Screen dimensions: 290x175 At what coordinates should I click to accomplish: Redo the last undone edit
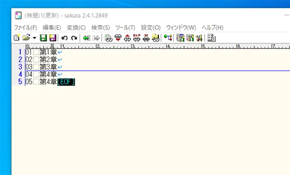pyautogui.click(x=74, y=38)
